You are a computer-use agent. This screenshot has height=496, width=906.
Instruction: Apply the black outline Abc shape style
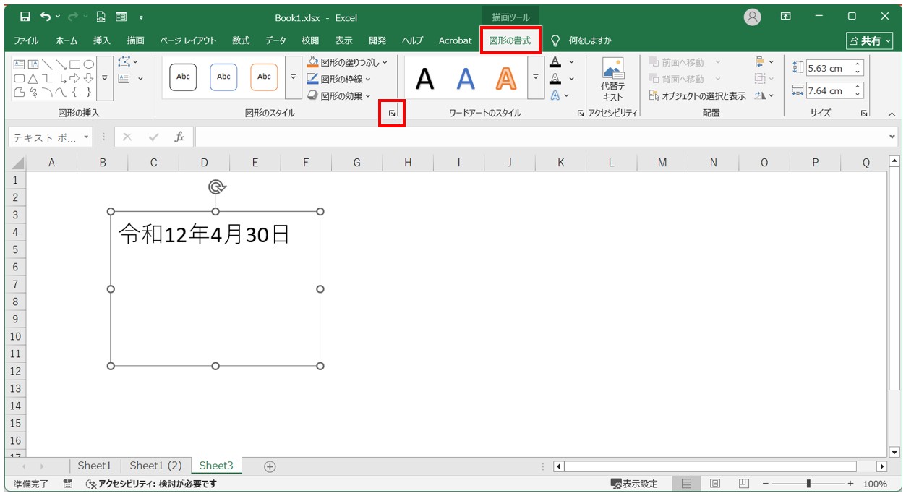(183, 77)
